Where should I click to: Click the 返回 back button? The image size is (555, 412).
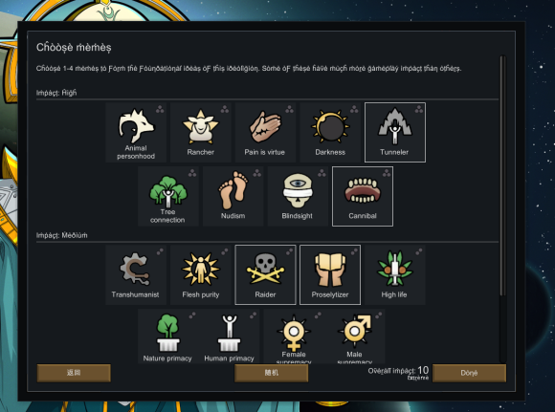pos(74,373)
